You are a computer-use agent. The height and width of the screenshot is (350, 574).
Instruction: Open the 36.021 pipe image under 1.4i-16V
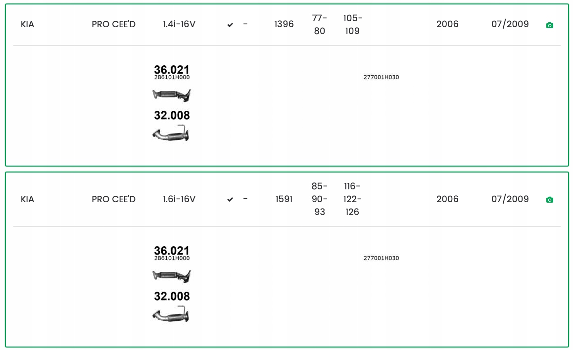171,94
